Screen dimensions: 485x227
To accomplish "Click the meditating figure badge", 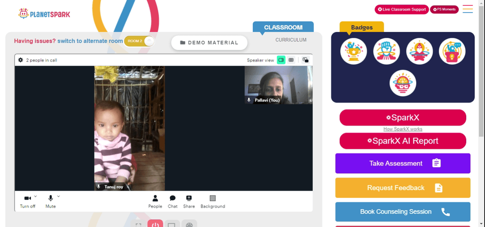I will click(x=420, y=51).
